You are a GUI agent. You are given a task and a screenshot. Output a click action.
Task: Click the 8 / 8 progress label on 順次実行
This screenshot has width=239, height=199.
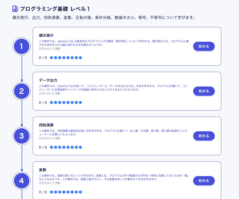click(43, 58)
